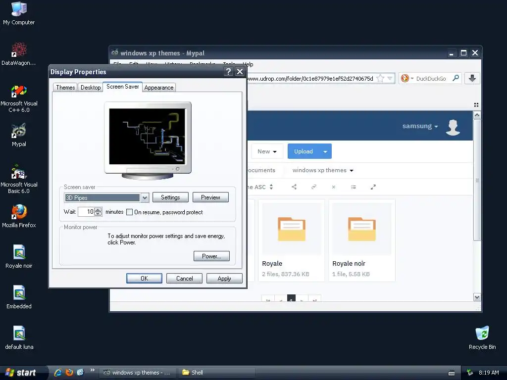Click Internet Explorer quick launch icon
Image resolution: width=507 pixels, height=380 pixels.
[58, 372]
